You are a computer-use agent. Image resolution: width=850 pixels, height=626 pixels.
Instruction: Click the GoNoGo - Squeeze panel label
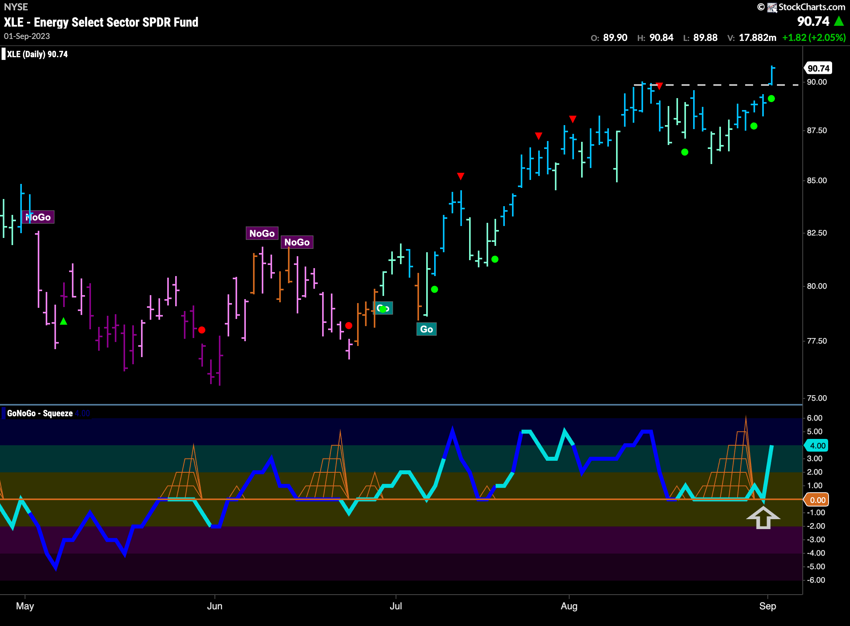tap(40, 413)
